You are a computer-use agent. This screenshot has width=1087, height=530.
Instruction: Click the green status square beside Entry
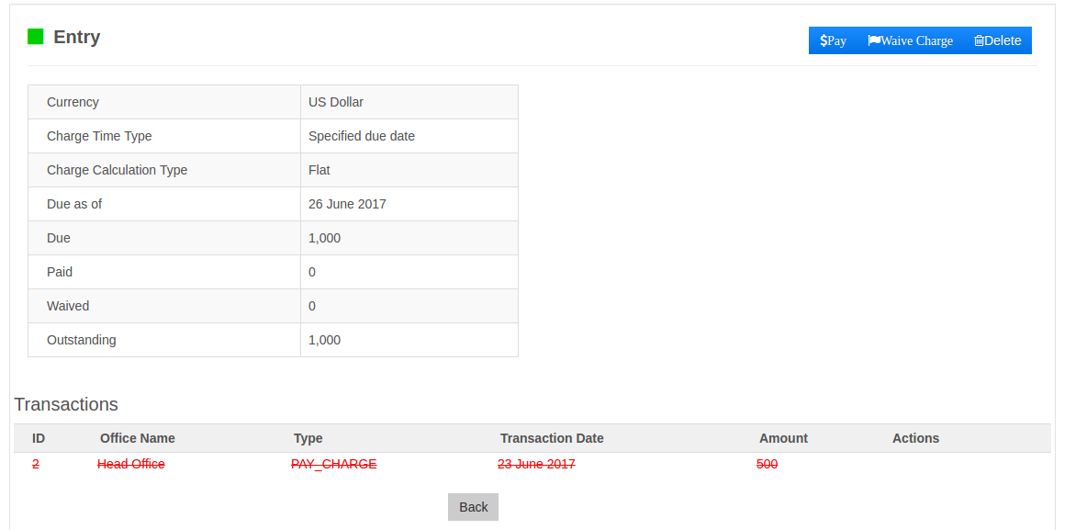coord(35,36)
